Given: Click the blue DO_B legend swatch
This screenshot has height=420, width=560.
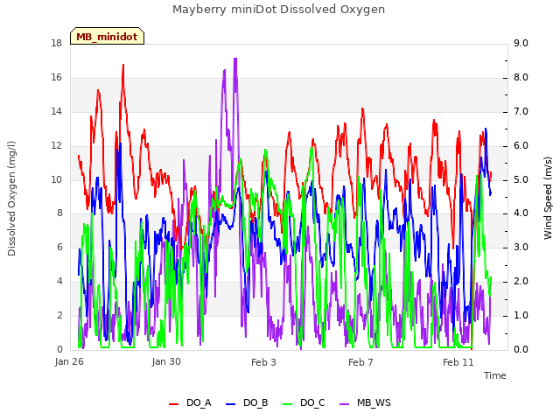Looking at the screenshot, I should (x=231, y=404).
